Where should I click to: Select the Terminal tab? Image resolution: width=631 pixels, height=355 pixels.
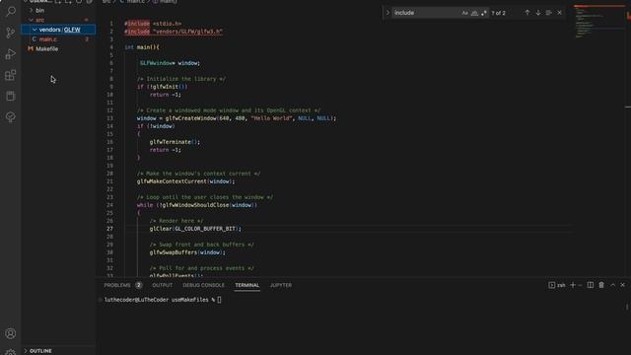tap(247, 285)
